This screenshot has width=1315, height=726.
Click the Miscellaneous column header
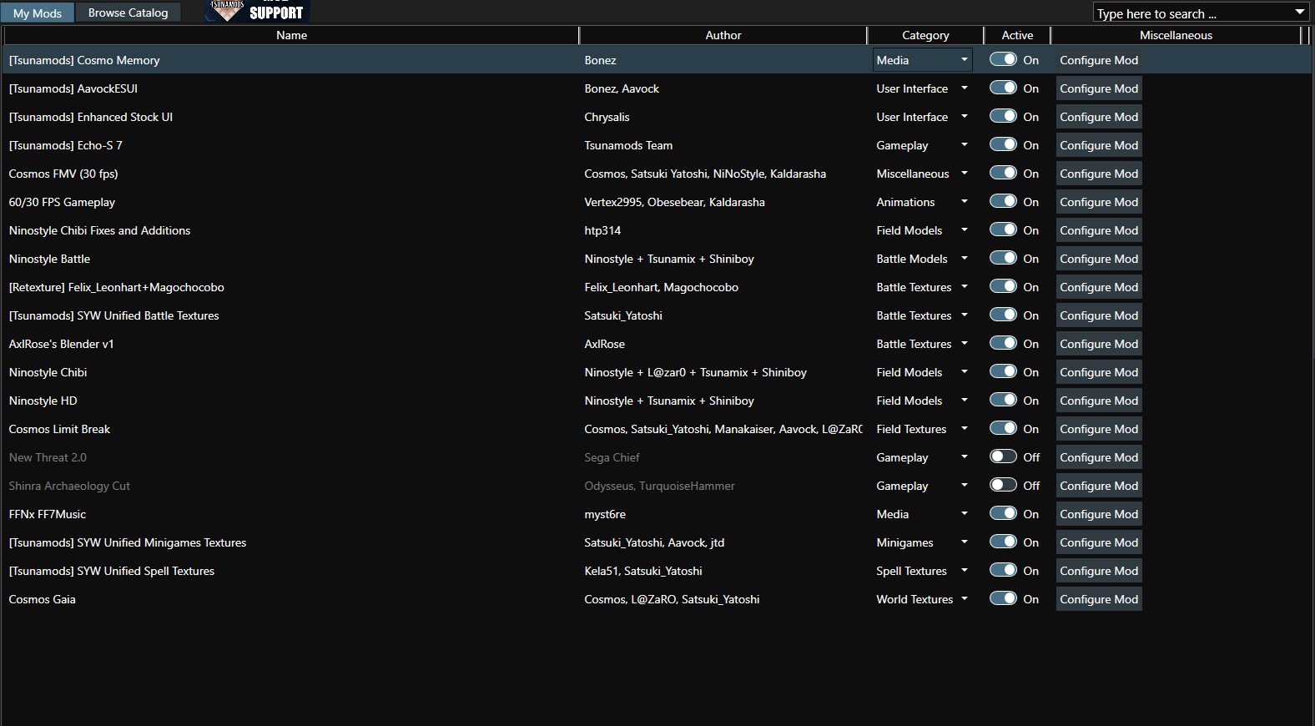(1176, 35)
